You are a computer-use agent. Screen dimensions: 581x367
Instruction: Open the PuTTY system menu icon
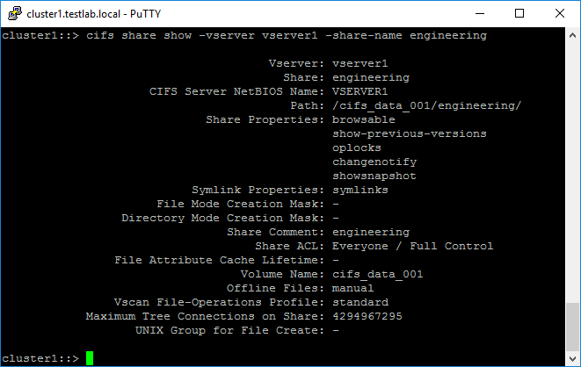point(14,13)
